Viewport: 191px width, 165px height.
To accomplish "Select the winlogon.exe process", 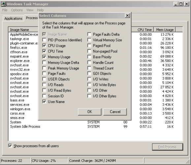I will 20,109.
